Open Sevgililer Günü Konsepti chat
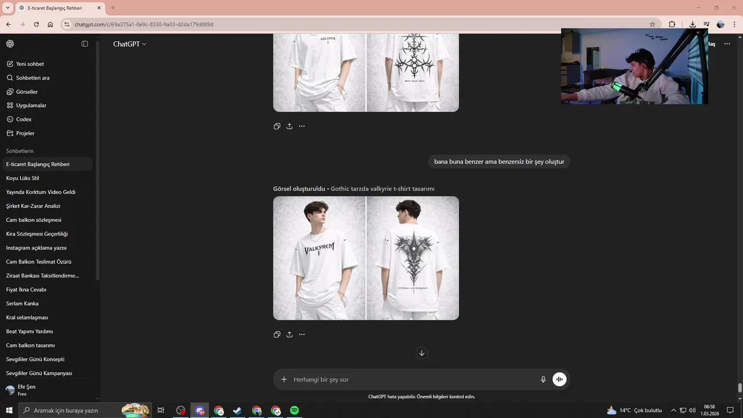The image size is (743, 418). click(46, 359)
